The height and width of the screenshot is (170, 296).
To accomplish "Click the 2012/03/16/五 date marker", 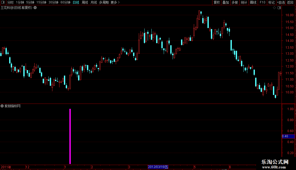I will pyautogui.click(x=158, y=167).
